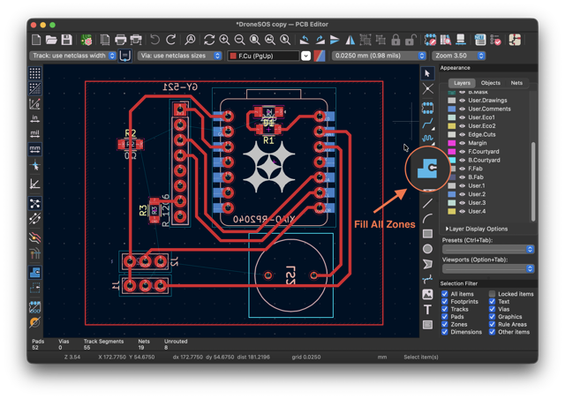Screen dimensions: 565x399
Task: Select the Local Ratsnest tool
Action: tap(427, 88)
